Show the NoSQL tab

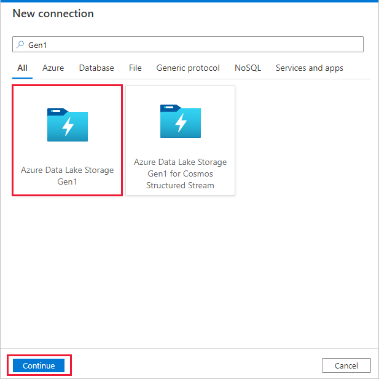coord(248,68)
